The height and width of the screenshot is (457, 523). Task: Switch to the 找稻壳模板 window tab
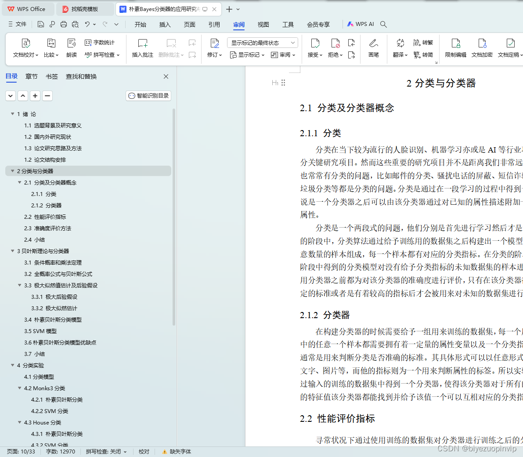point(84,9)
